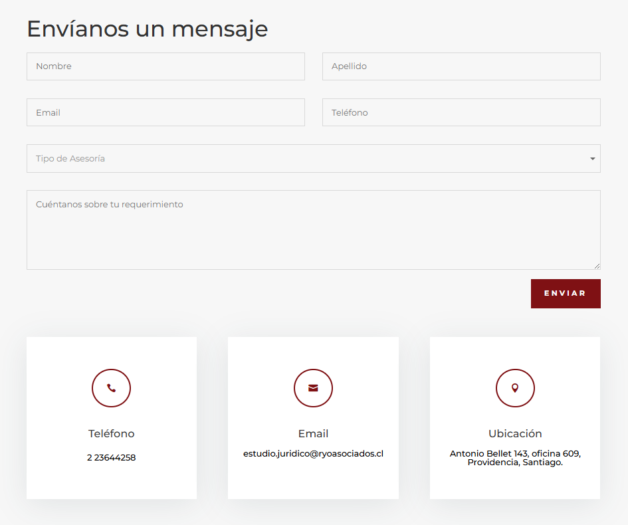Click the 'Email' card title
628x525 pixels.
(313, 433)
